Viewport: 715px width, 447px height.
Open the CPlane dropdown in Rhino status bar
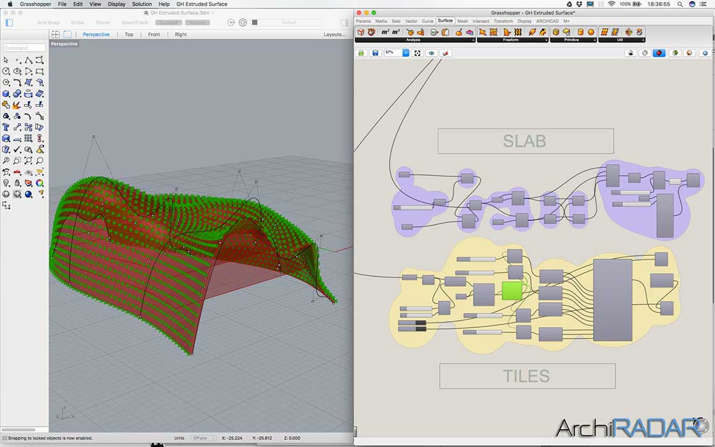203,438
